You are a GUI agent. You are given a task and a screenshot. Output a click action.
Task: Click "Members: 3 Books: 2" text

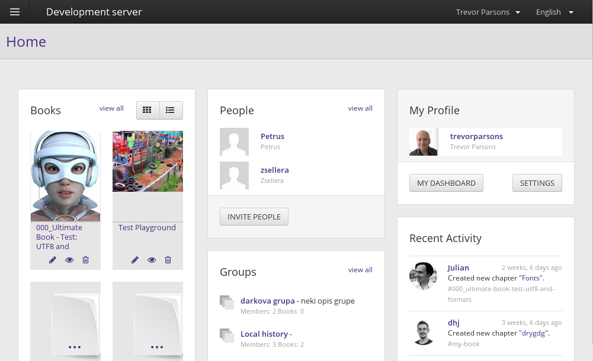(x=273, y=345)
